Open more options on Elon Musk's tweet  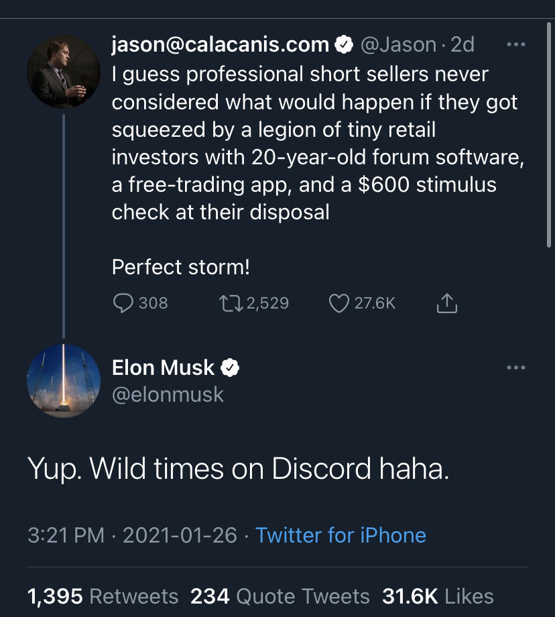(x=515, y=368)
